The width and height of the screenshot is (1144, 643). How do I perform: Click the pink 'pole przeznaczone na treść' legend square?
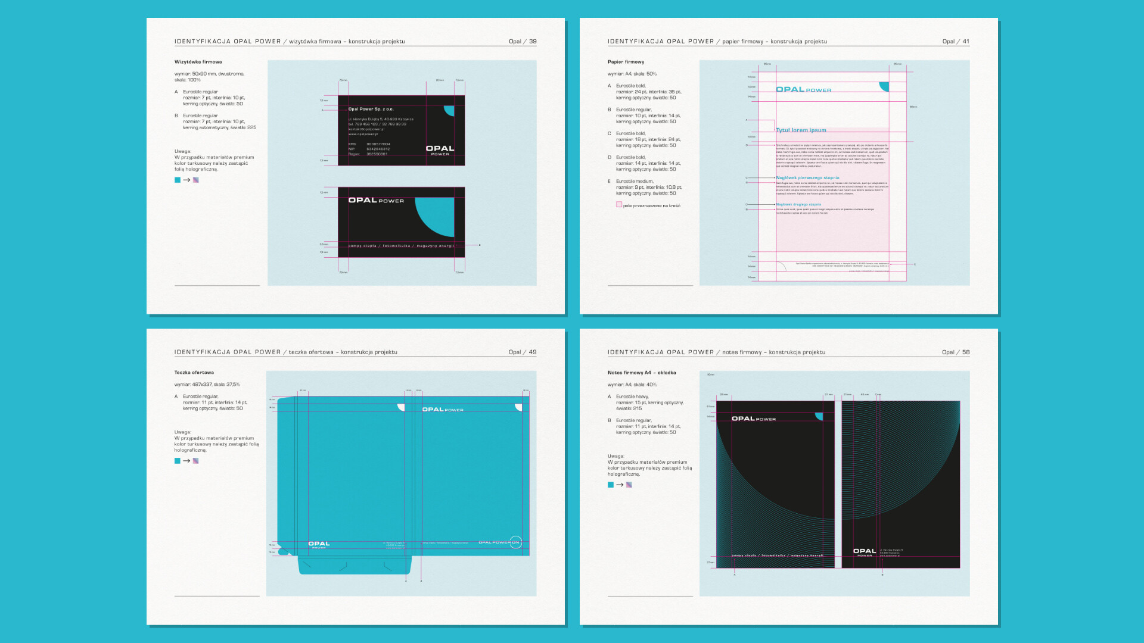(x=619, y=205)
